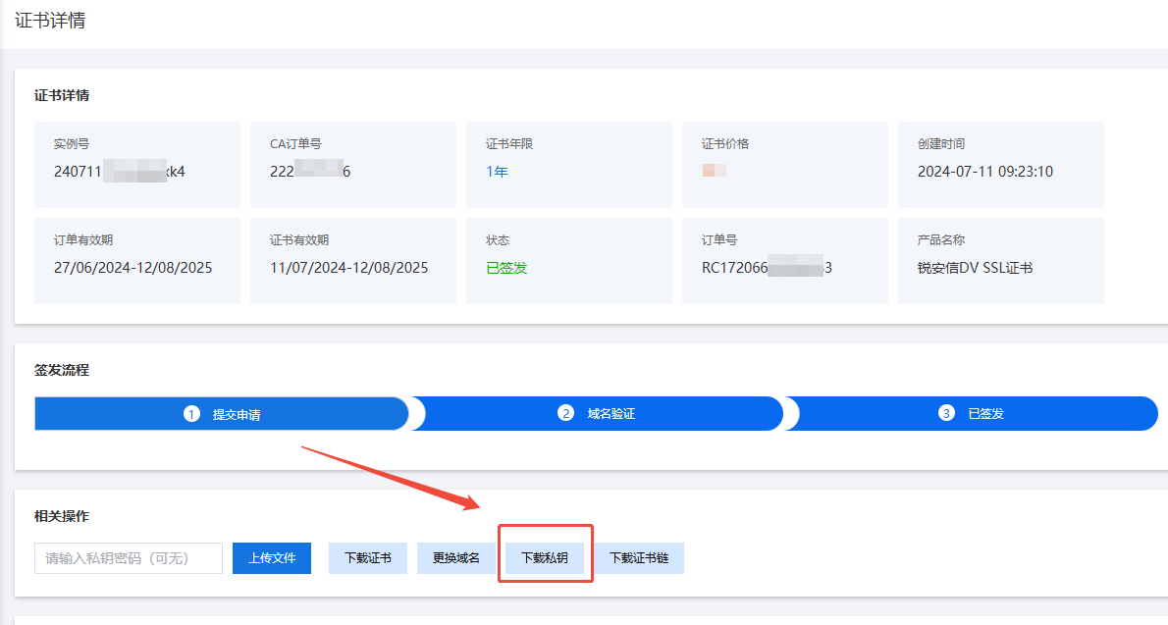This screenshot has height=625, width=1168.
Task: Click the product name 锐安信DV SSL证书
Action: tap(975, 268)
